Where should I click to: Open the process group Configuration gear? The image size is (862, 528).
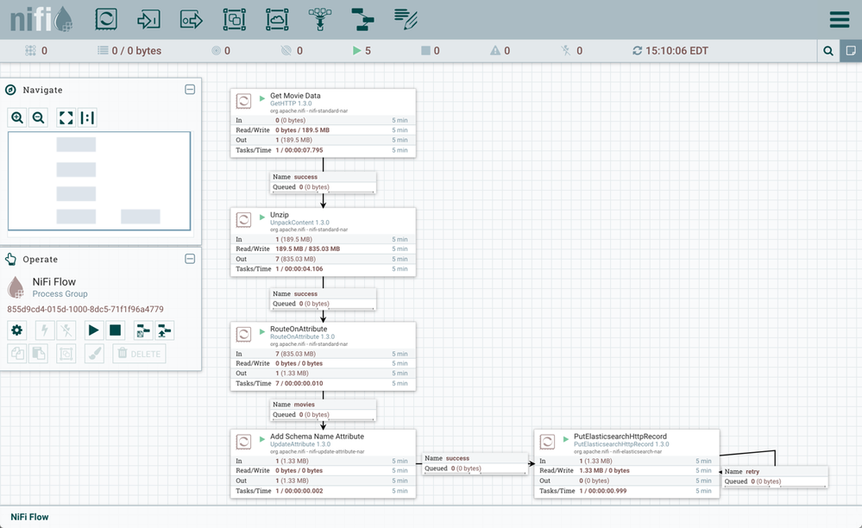click(x=17, y=330)
